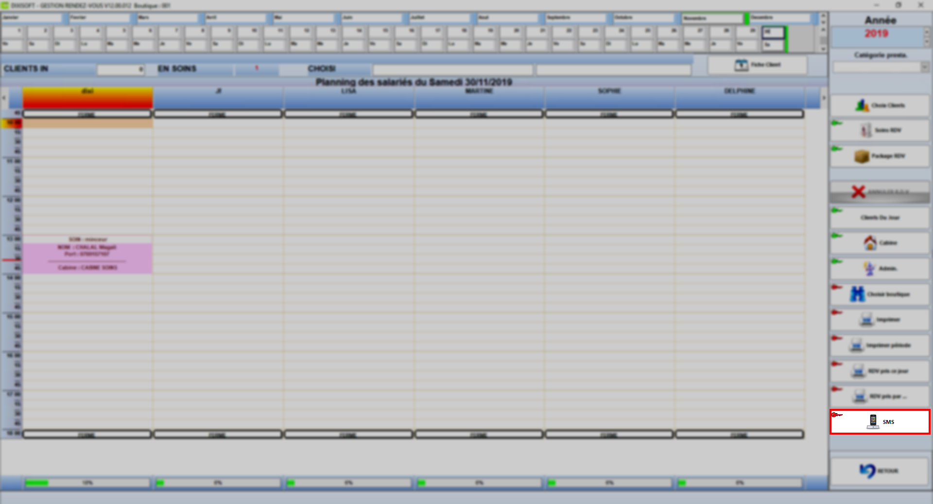Open the Package RDV box icon

coord(880,156)
